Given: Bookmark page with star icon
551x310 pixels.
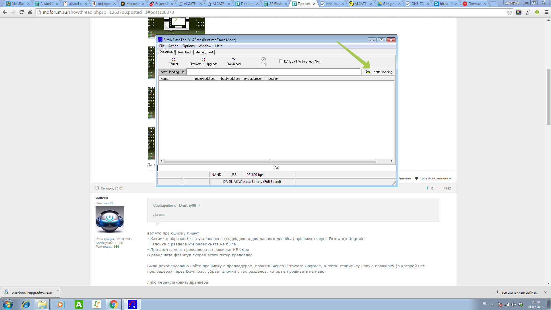Looking at the screenshot, I should click(509, 12).
